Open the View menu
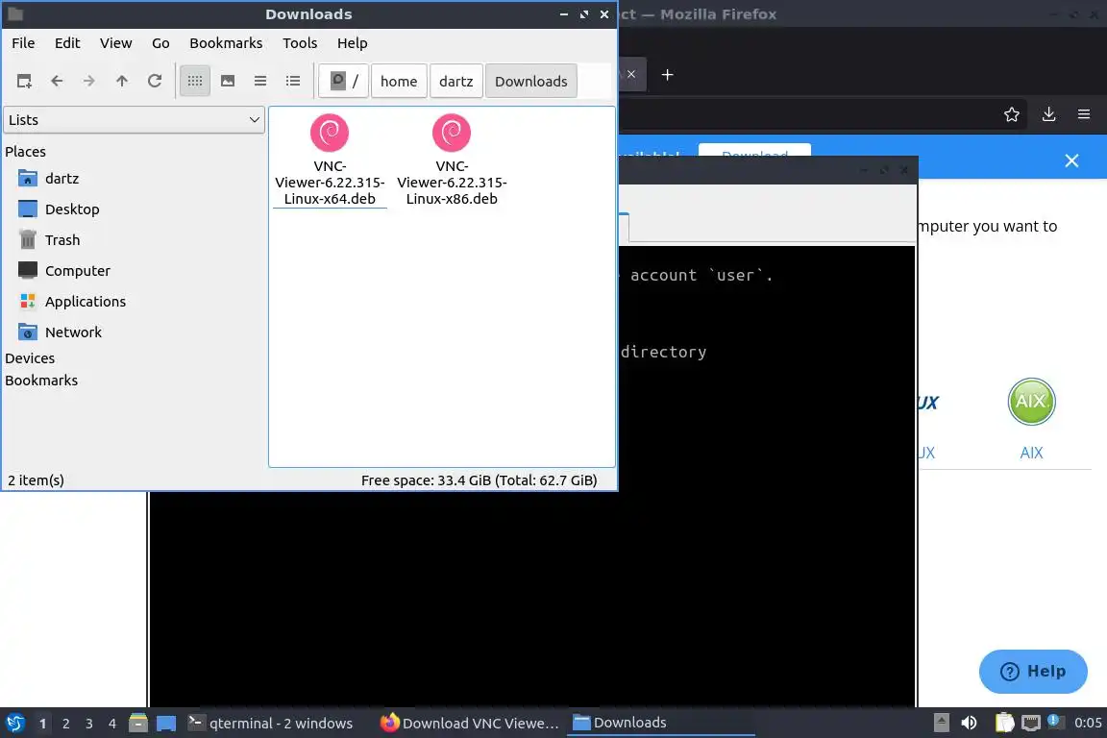 coord(115,43)
